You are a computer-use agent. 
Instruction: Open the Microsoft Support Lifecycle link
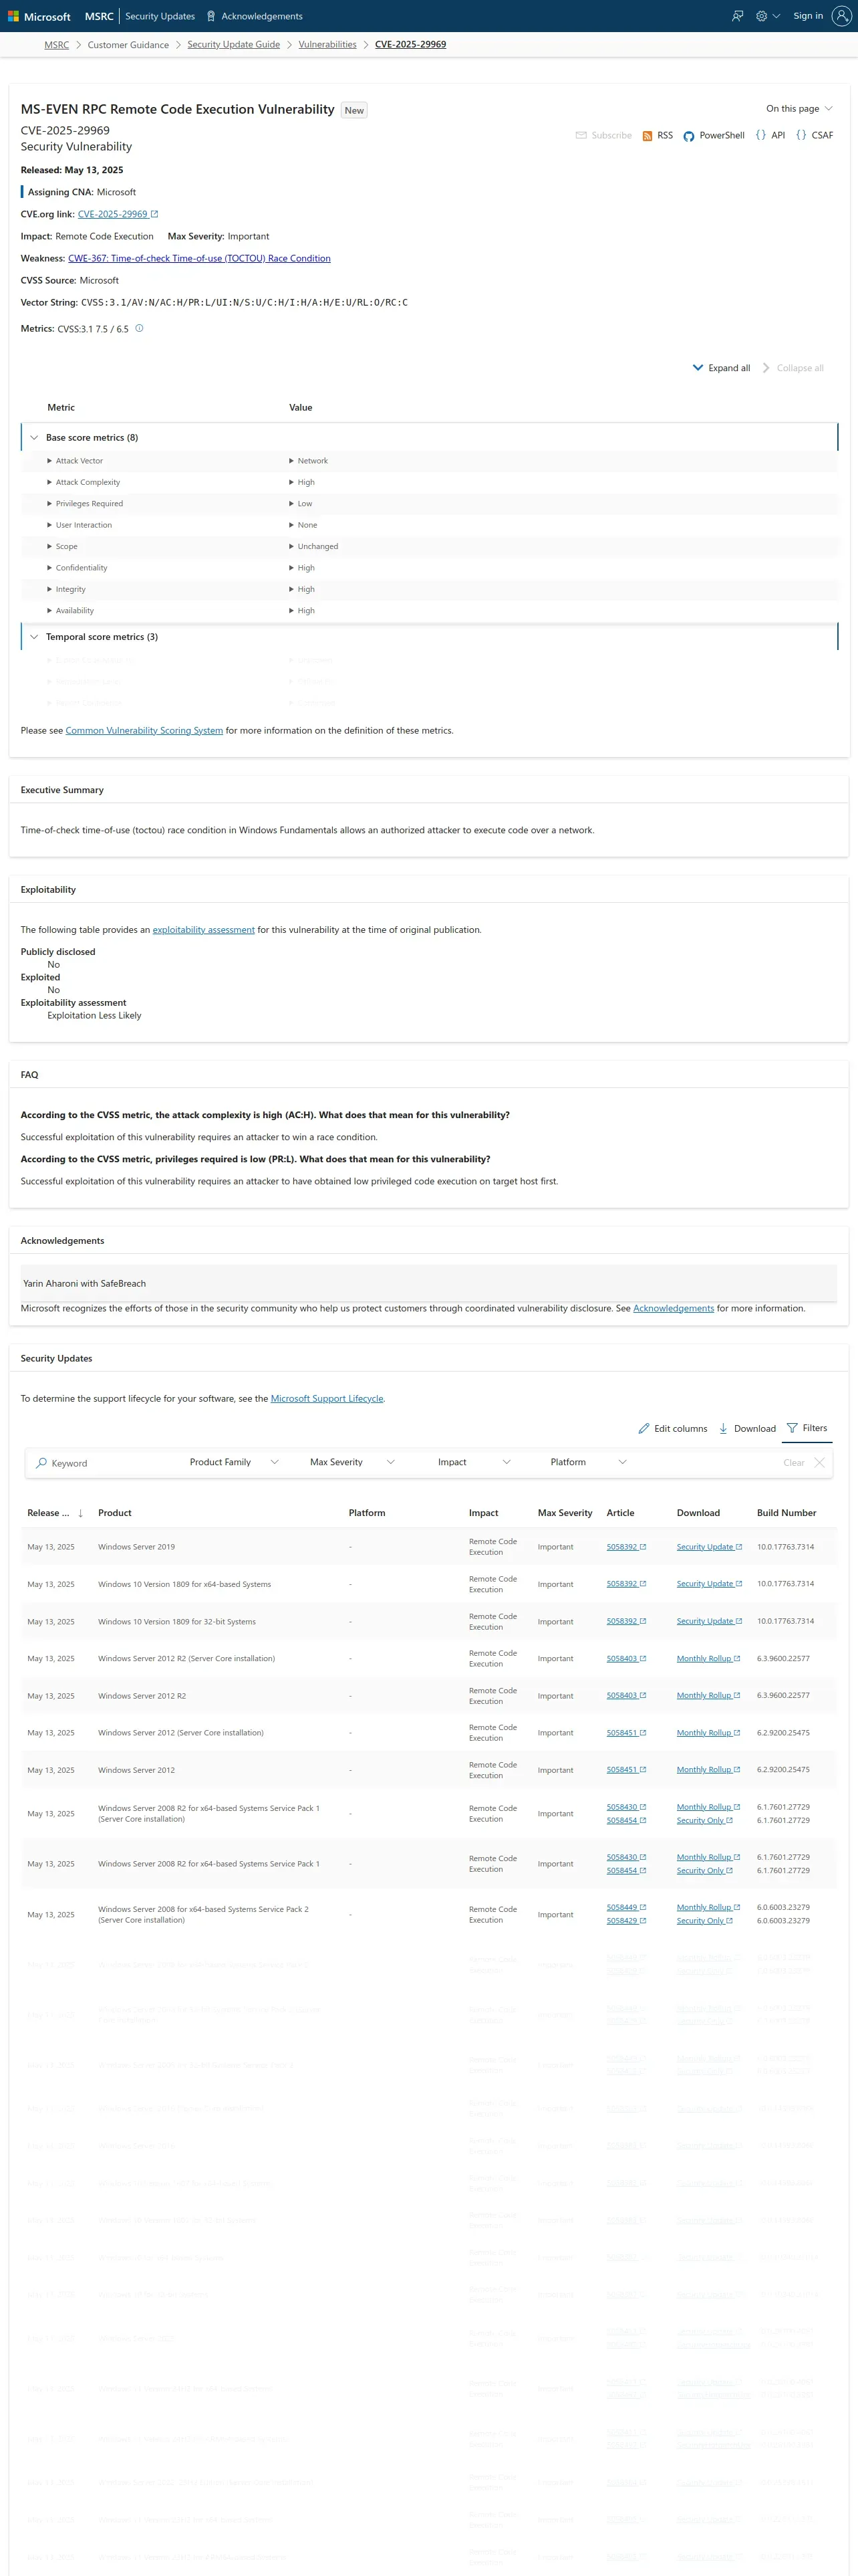coord(327,1398)
